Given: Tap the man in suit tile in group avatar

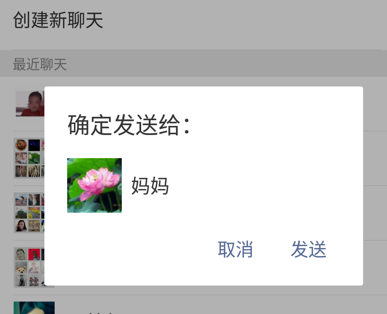Looking at the screenshot, I should (21, 280).
